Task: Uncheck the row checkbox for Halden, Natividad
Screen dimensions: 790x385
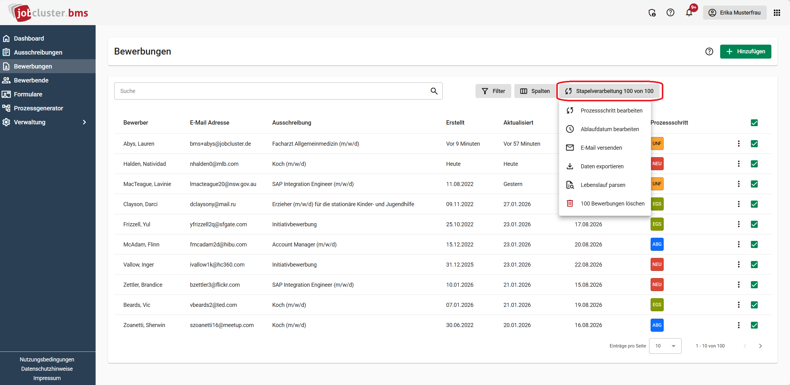Action: coord(754,164)
